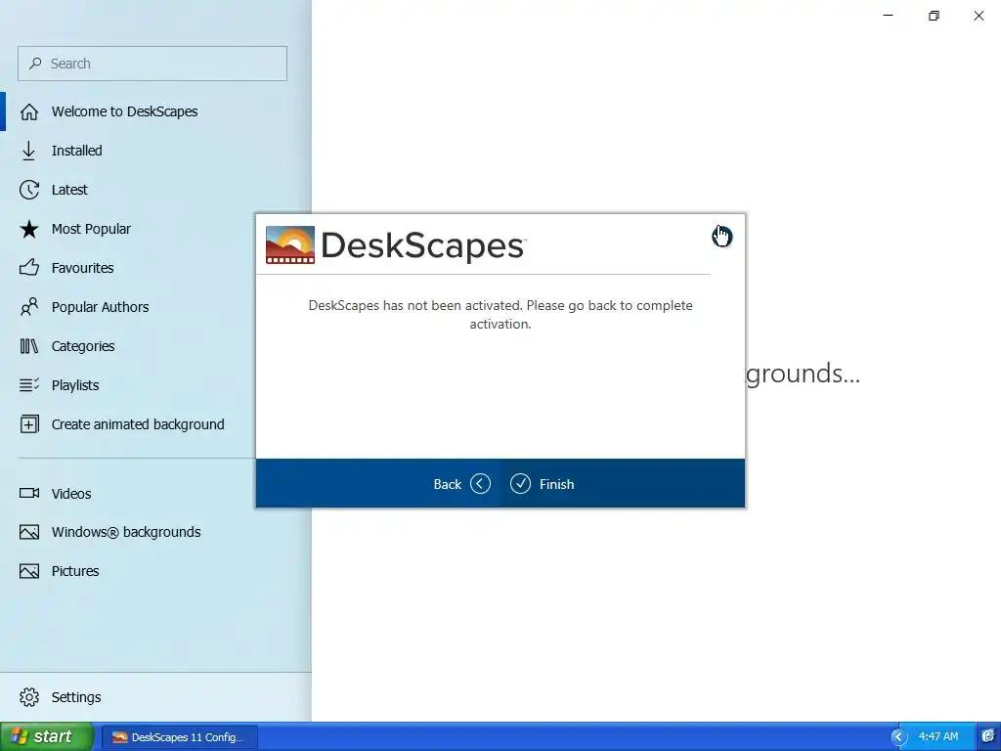This screenshot has width=1001, height=751.
Task: Click the system tray clock 4:47 AM
Action: pyautogui.click(x=937, y=736)
